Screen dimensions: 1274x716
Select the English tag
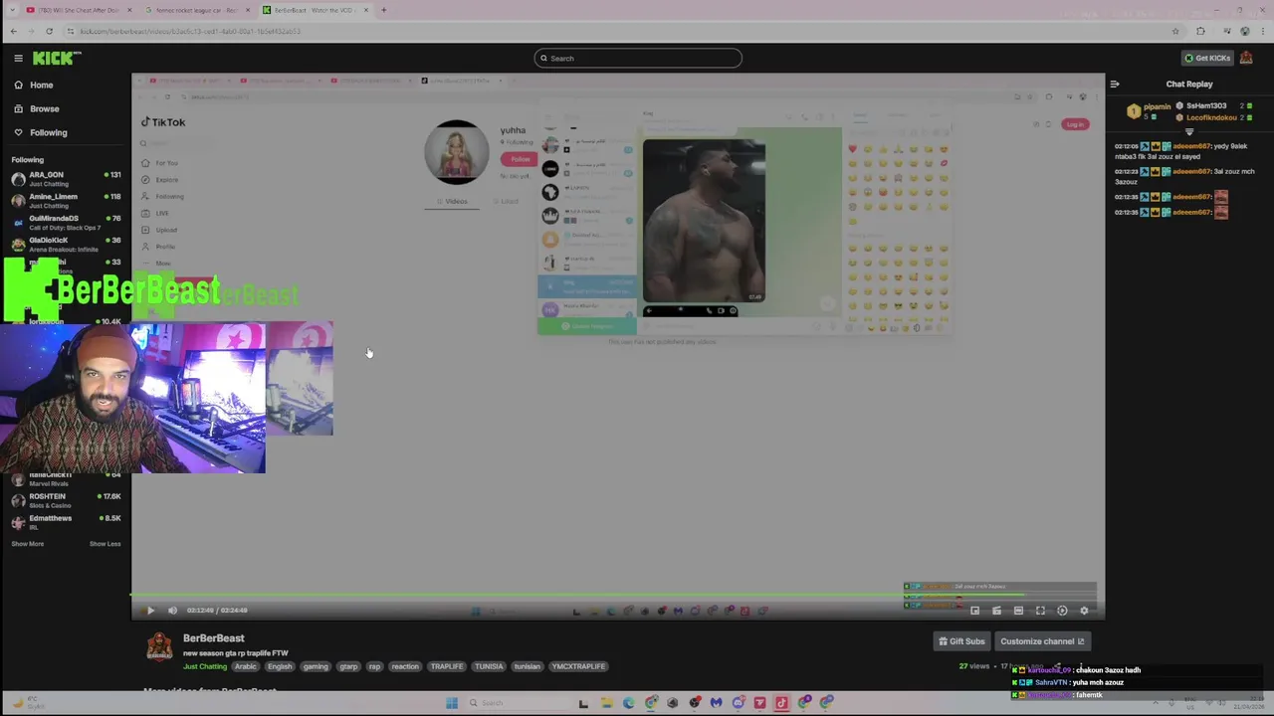pyautogui.click(x=280, y=666)
